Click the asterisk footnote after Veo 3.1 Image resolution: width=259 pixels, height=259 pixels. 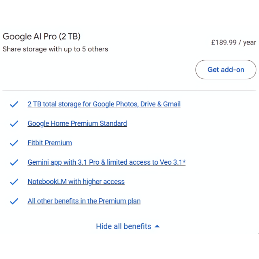click(184, 162)
